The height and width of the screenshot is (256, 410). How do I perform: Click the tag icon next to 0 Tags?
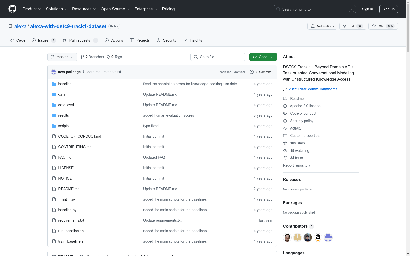108,57
